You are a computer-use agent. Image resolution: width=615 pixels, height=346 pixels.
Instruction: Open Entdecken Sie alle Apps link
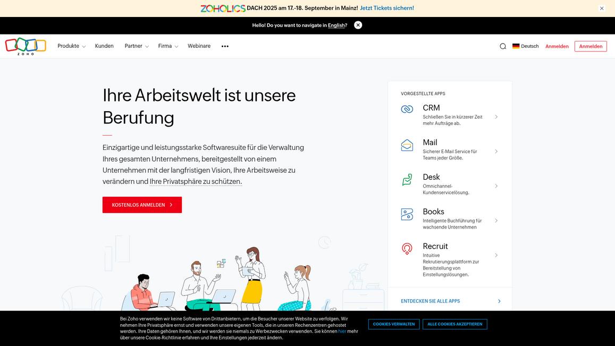430,301
